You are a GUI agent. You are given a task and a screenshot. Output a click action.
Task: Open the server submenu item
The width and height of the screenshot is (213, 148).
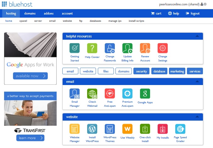tap(38, 21)
